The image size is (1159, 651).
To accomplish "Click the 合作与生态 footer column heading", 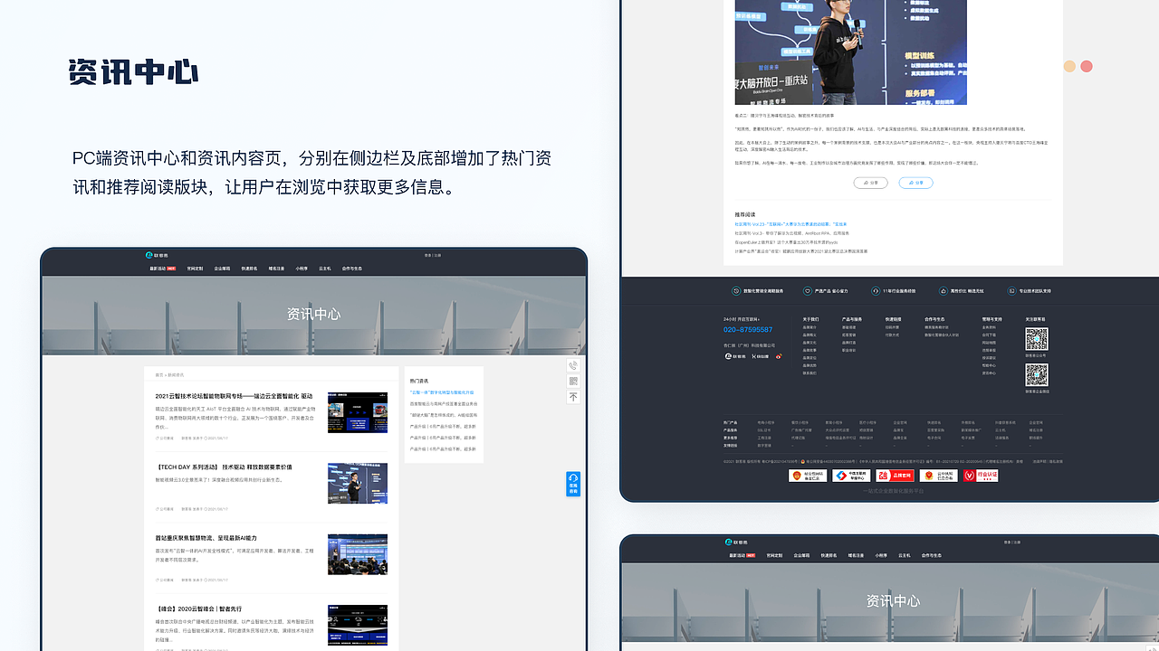I will (934, 319).
